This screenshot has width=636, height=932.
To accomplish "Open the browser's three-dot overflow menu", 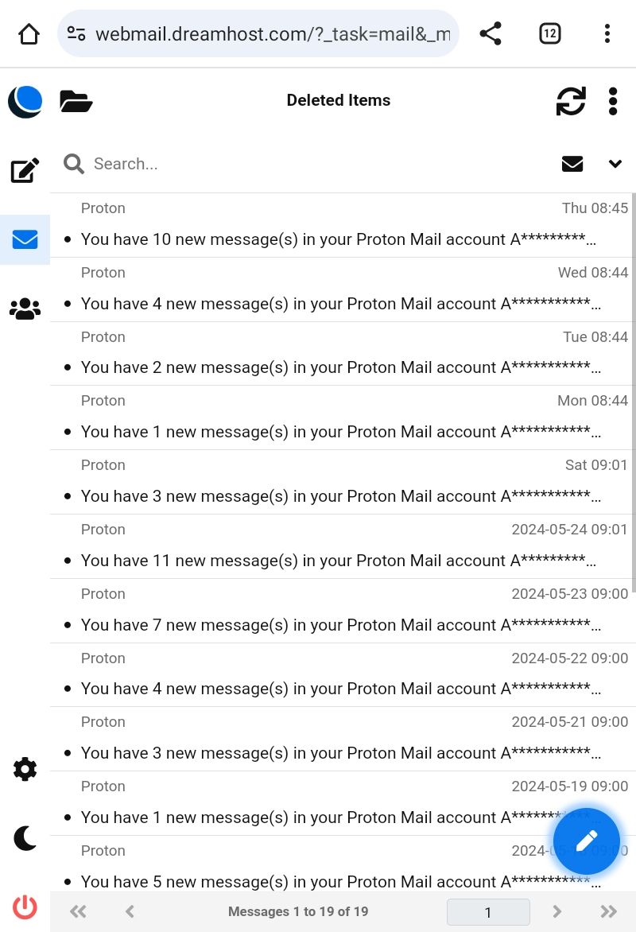I will pos(607,33).
